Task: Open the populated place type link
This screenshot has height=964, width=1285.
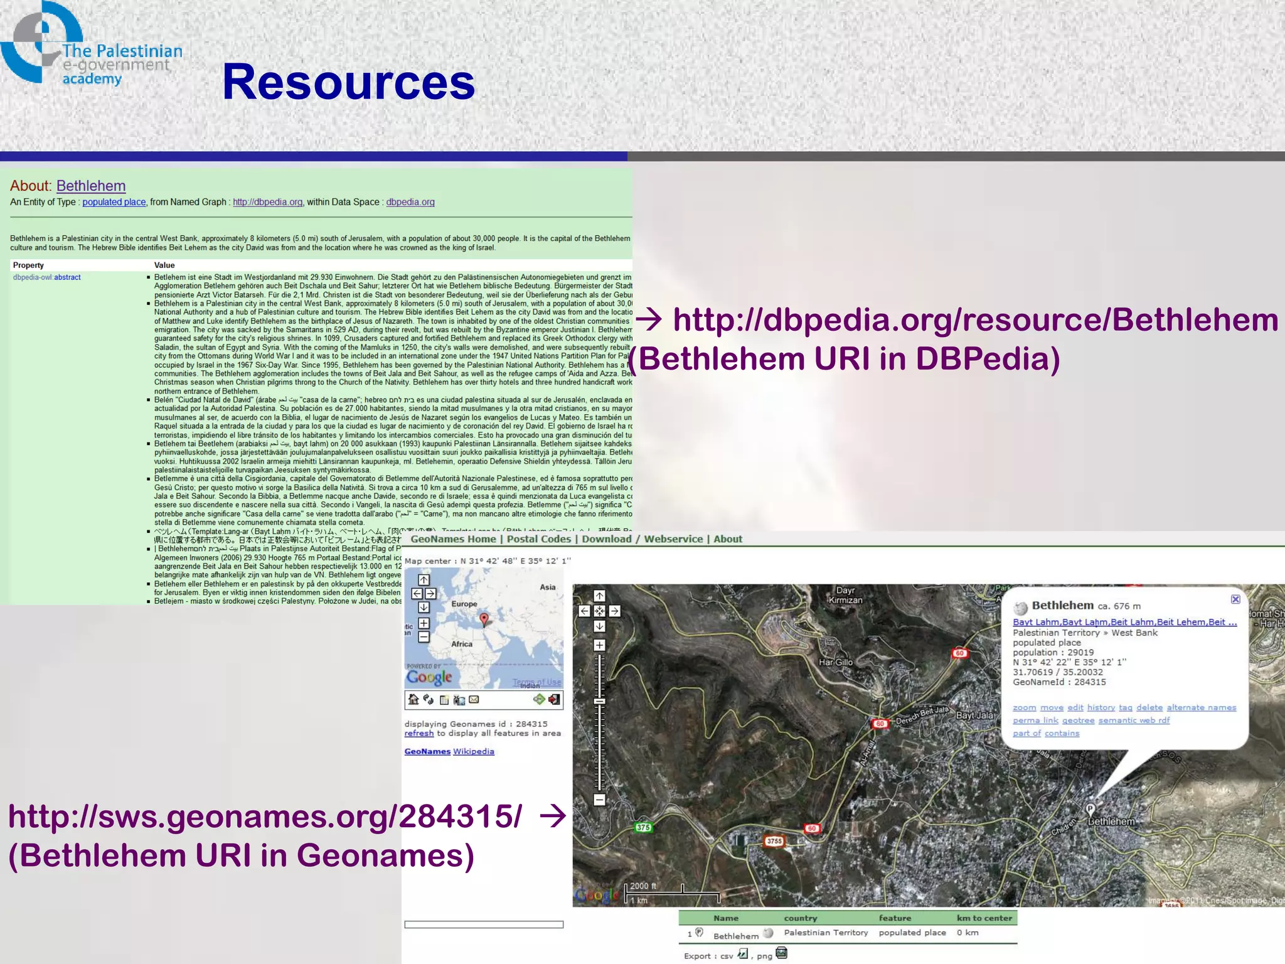Action: pos(114,202)
